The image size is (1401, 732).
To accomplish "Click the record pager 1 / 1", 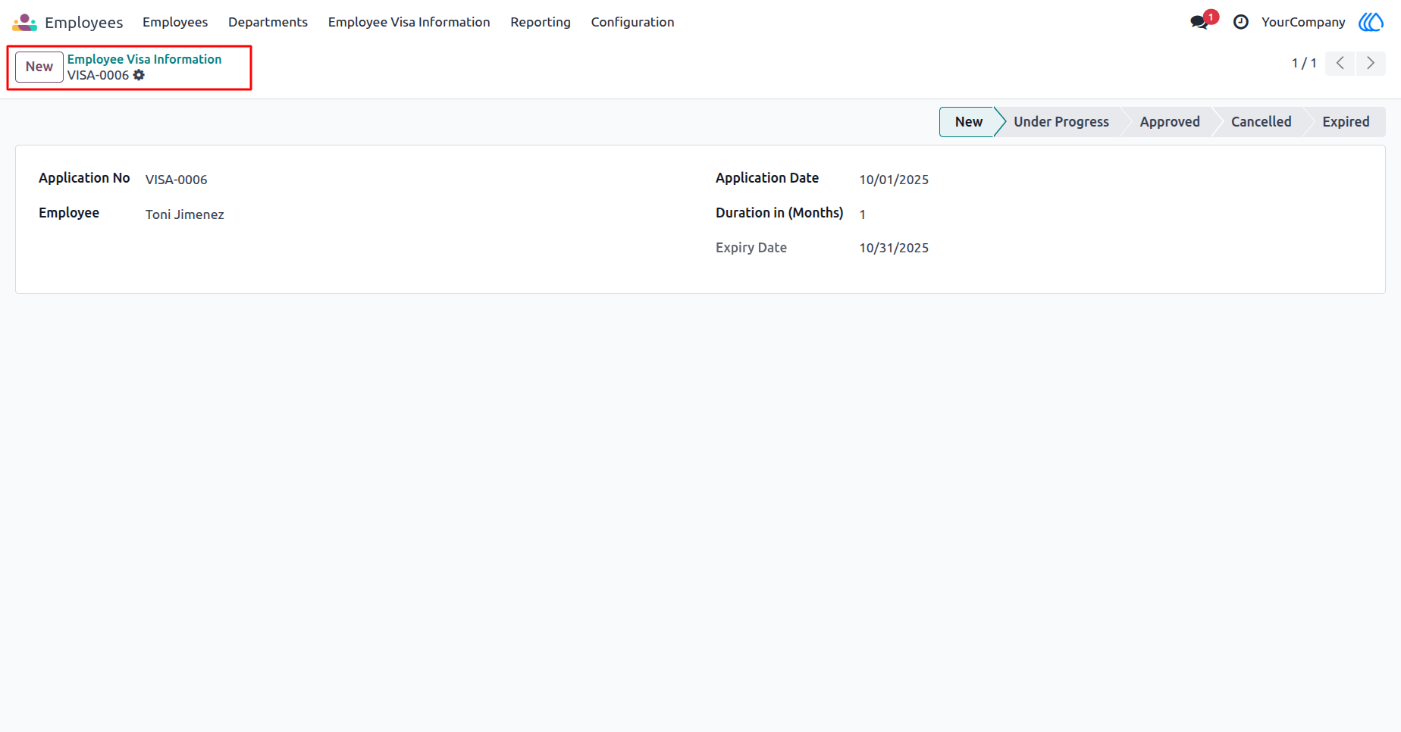I will tap(1304, 63).
